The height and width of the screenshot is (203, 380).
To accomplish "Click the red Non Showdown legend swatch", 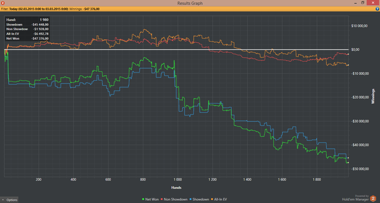I will [162, 199].
